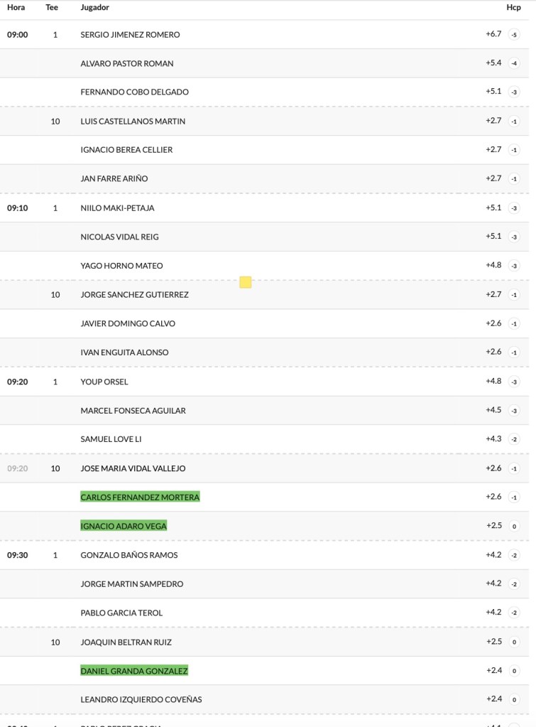Click the greyed 09:20 time for tee 10
Viewport: 536px width, 727px height.
pos(18,469)
